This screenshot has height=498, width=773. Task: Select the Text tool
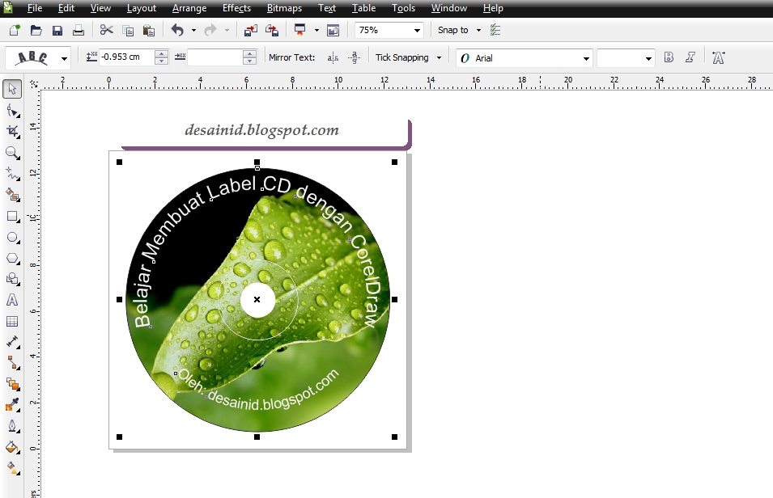coord(12,300)
